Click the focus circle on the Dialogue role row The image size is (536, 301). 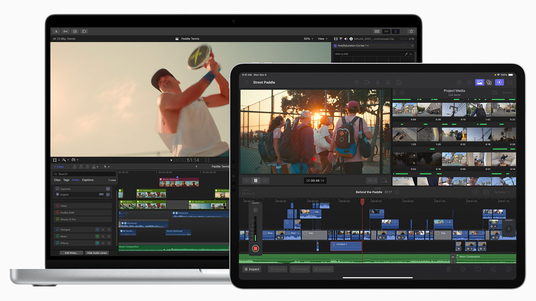pyautogui.click(x=109, y=230)
